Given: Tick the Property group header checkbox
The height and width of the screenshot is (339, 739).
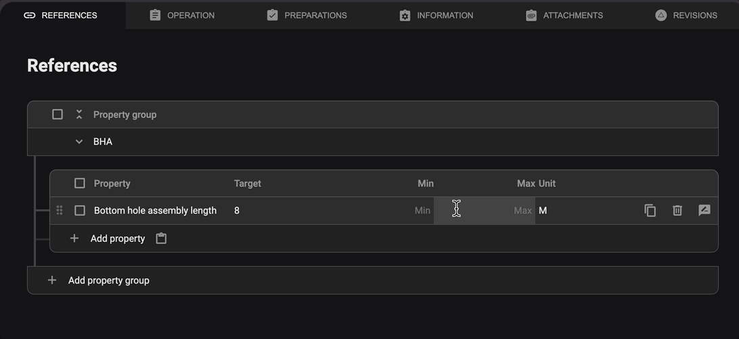Looking at the screenshot, I should [58, 115].
